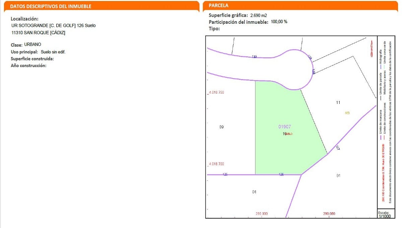
Task: Click the "Superficie construida:" label
Action: pos(32,59)
